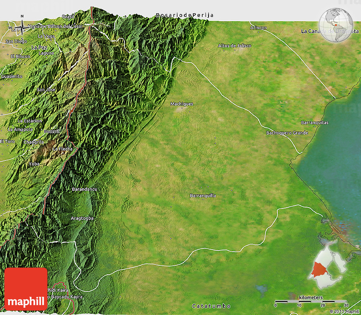Viewport: 361px width, 315px height.
Task: Click the La Flecha town label
Action: (x=62, y=149)
